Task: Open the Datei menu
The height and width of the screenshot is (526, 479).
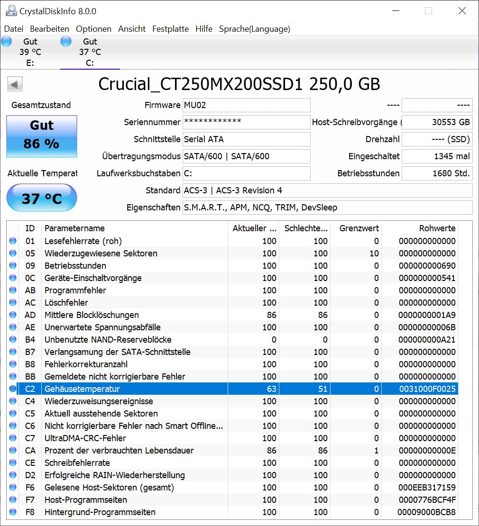Action: (x=14, y=29)
